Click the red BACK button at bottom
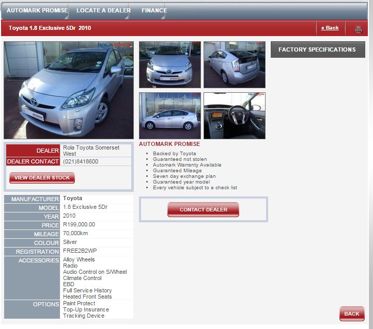373x329 pixels. 352,314
